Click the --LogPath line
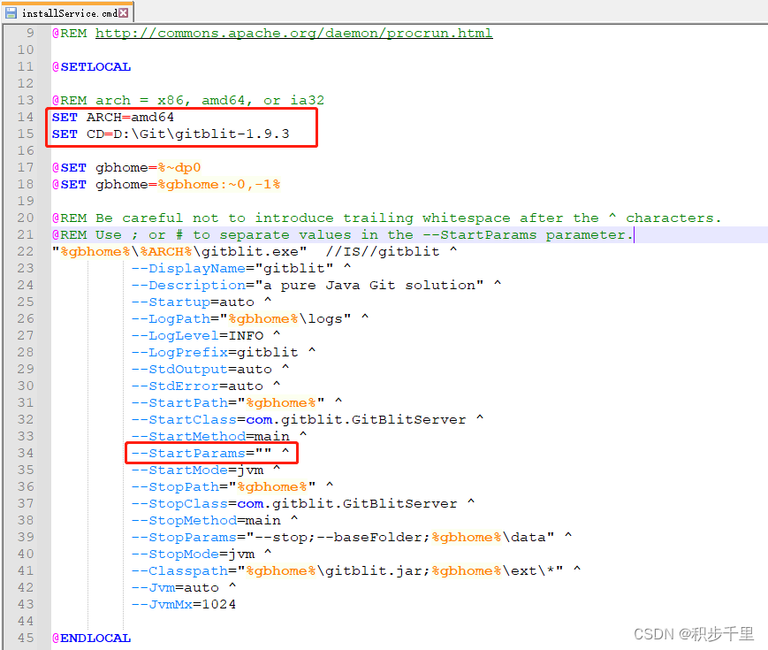 (250, 318)
